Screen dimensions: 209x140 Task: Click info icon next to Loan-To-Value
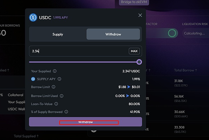point(56,104)
